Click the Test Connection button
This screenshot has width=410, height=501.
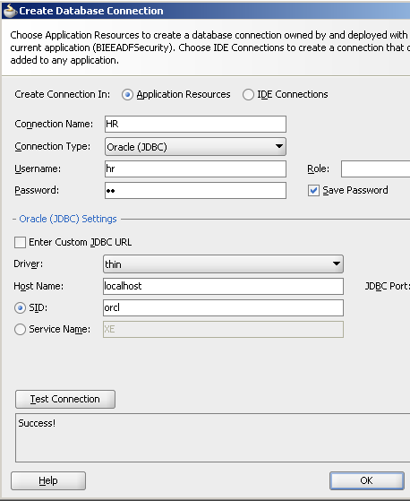click(x=65, y=399)
